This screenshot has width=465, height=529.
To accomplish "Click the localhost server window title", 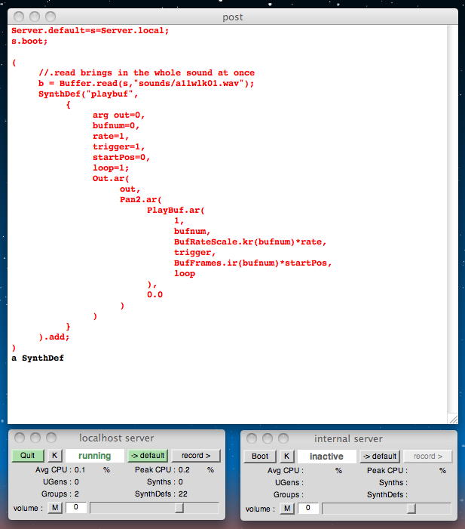I will (117, 438).
